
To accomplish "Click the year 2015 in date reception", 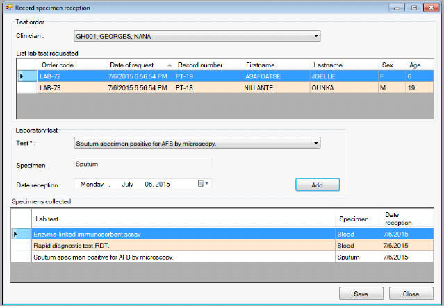I will point(163,184).
